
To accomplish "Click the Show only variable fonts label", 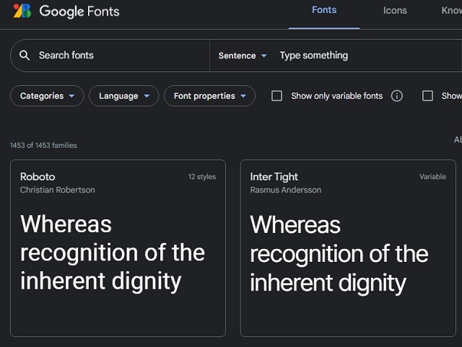I will click(x=337, y=96).
